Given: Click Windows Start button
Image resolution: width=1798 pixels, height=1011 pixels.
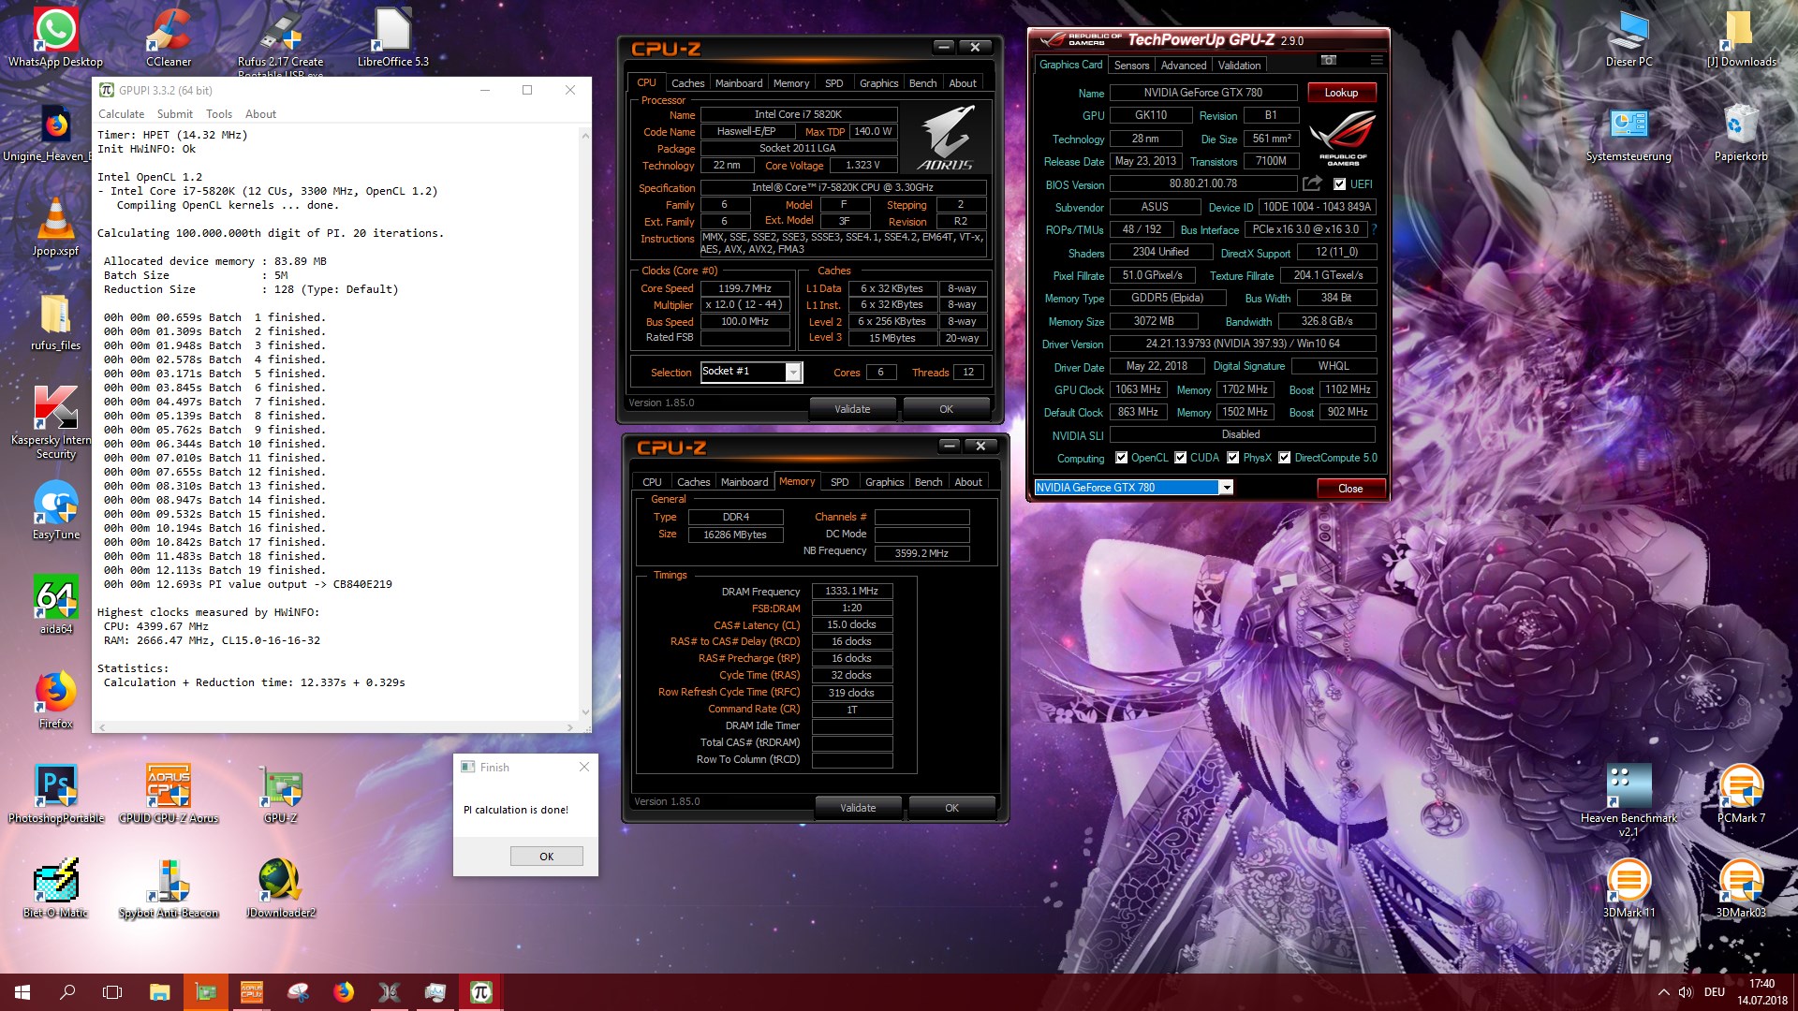Looking at the screenshot, I should pyautogui.click(x=22, y=992).
